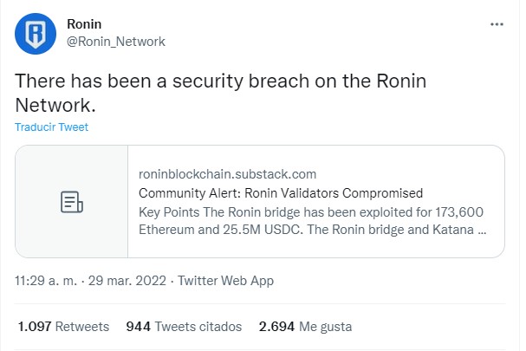Open the @Ronin_Network handle

116,42
